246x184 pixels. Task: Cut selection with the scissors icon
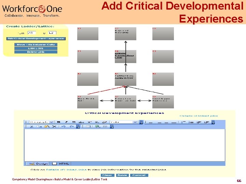[x=31, y=126]
